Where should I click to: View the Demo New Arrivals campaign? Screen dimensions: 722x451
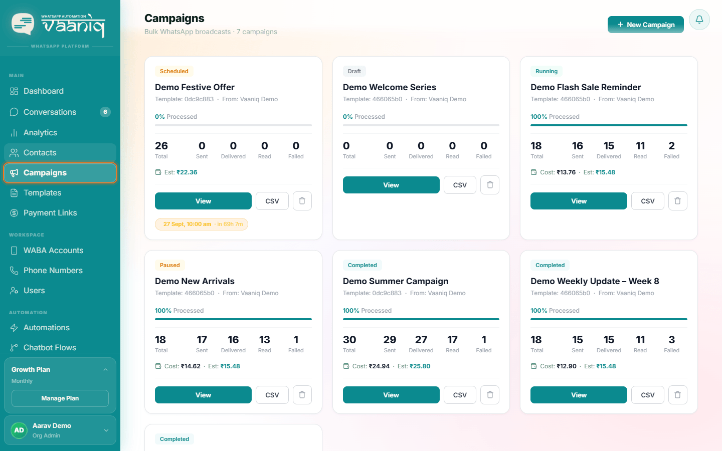(203, 395)
